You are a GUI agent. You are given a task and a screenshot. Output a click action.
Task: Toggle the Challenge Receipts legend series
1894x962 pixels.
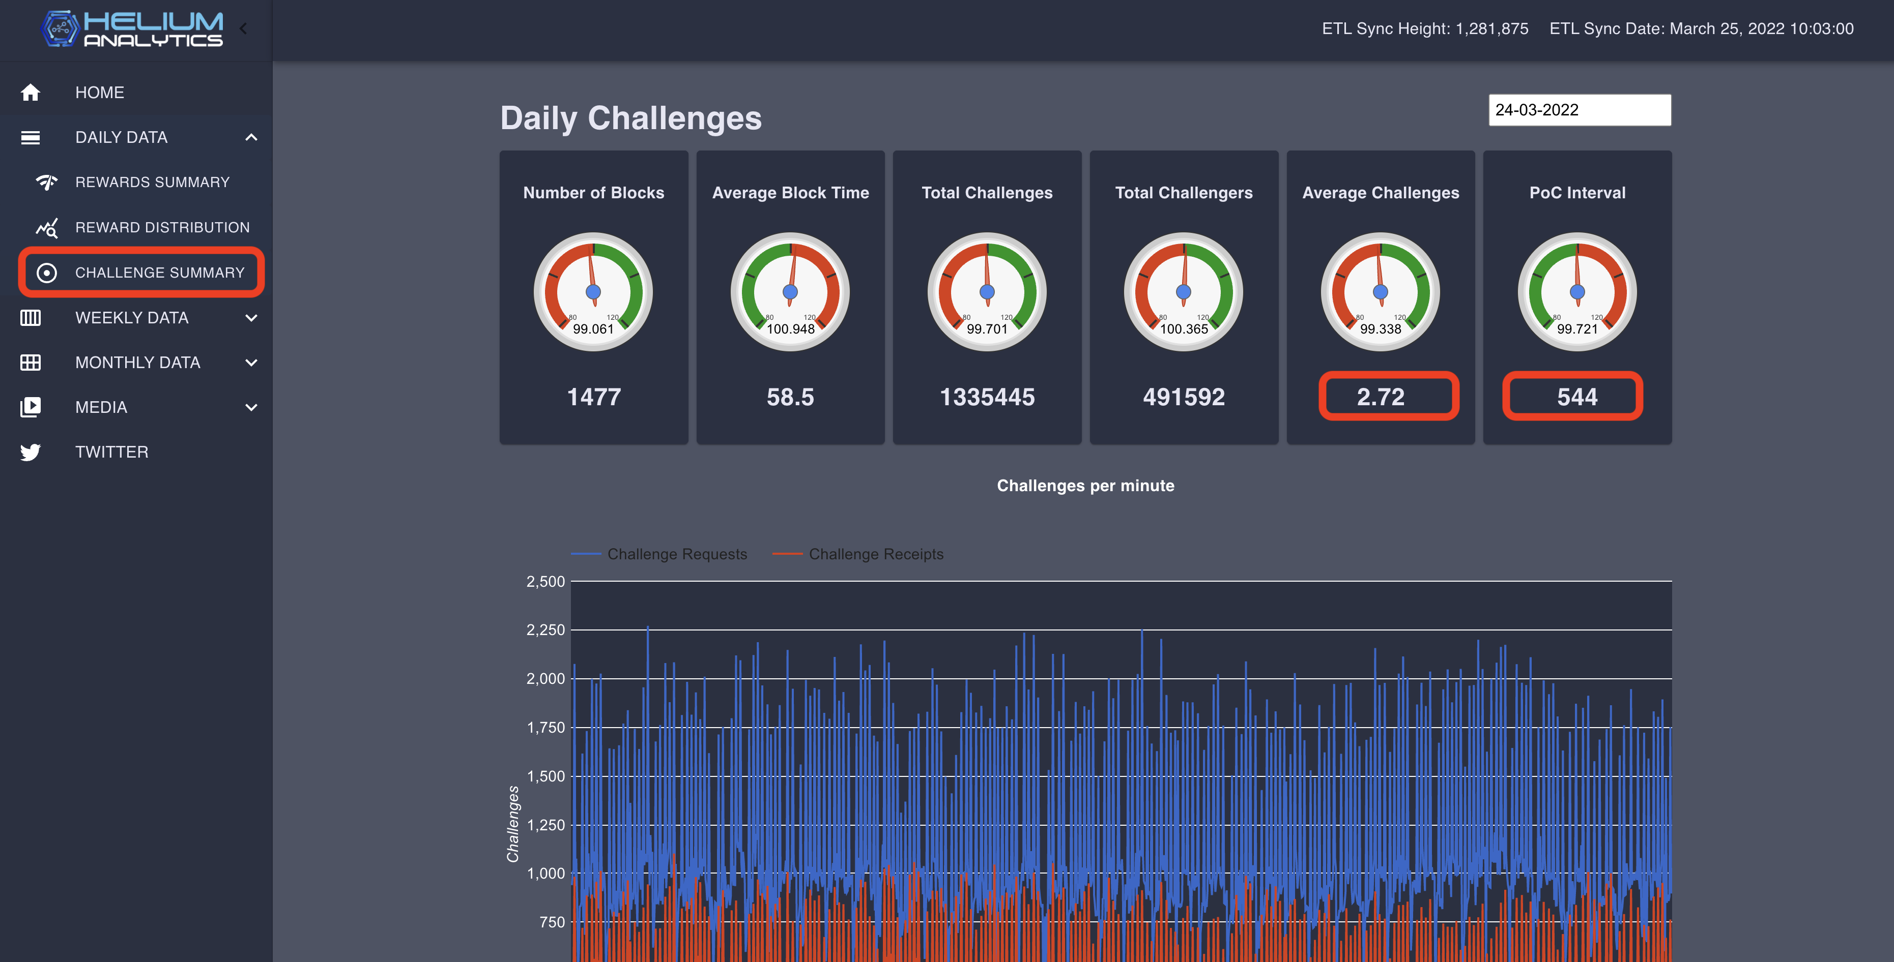[x=875, y=554]
